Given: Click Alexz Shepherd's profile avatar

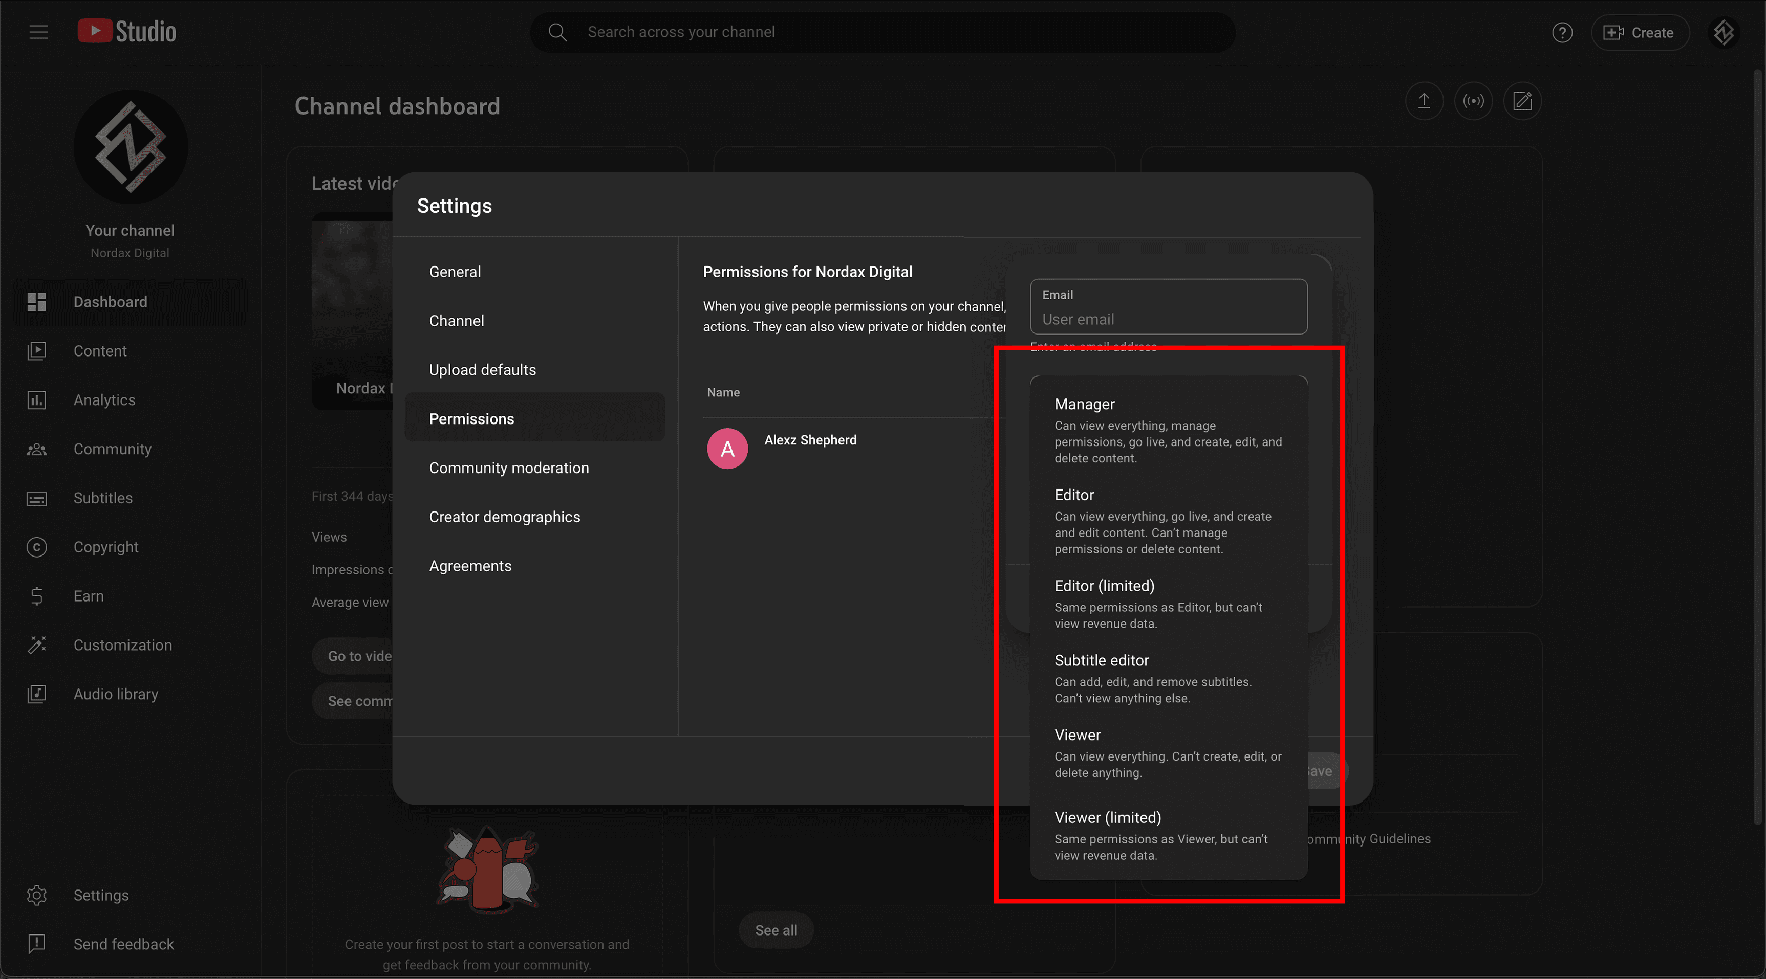Looking at the screenshot, I should 727,448.
